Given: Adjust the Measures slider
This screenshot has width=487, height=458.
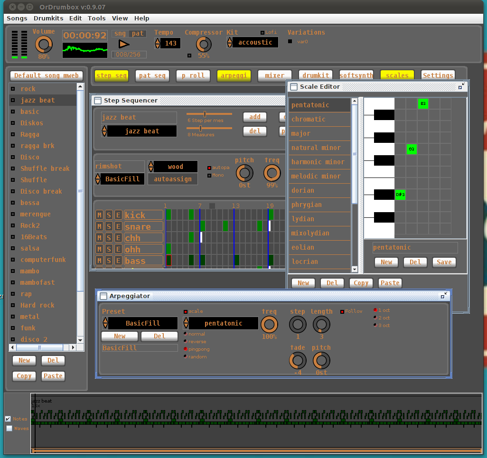Looking at the screenshot, I should tap(209, 128).
